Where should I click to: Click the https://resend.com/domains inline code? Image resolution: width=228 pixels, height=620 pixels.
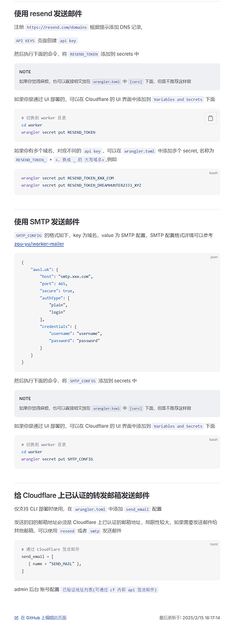click(x=56, y=27)
